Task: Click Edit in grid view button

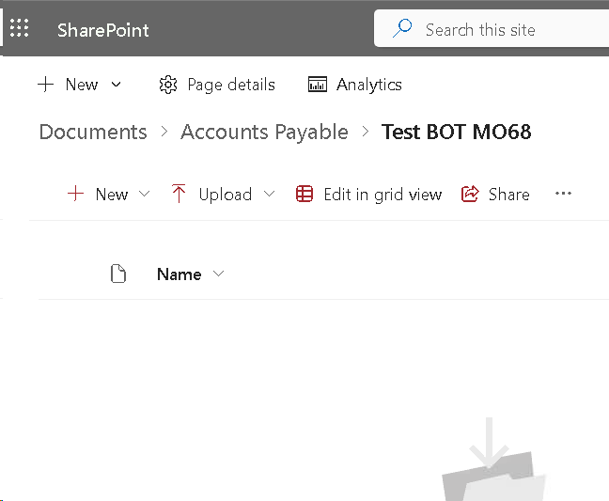Action: coord(382,195)
